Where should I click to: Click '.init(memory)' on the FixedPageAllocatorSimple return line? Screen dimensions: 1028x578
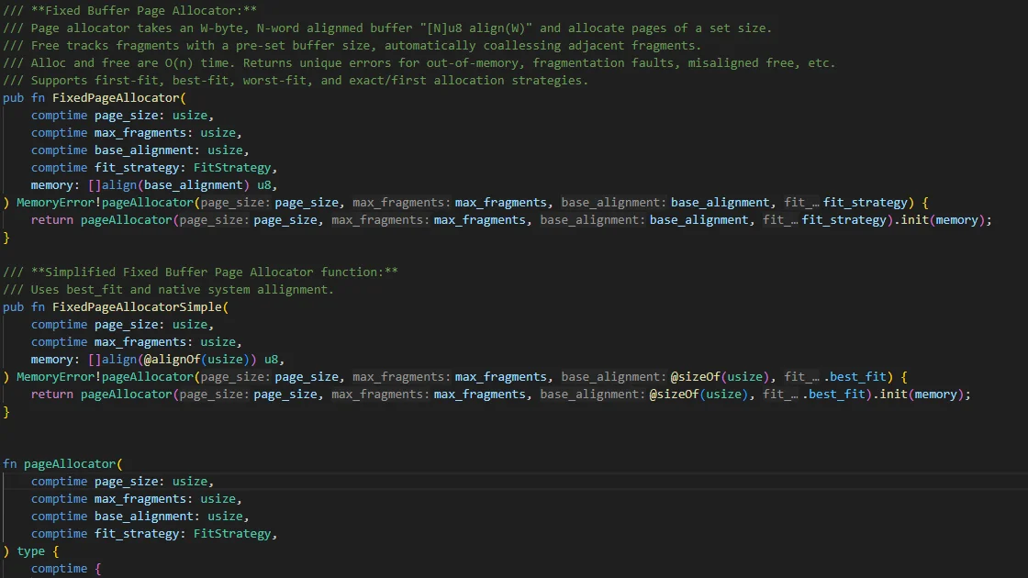(x=919, y=394)
